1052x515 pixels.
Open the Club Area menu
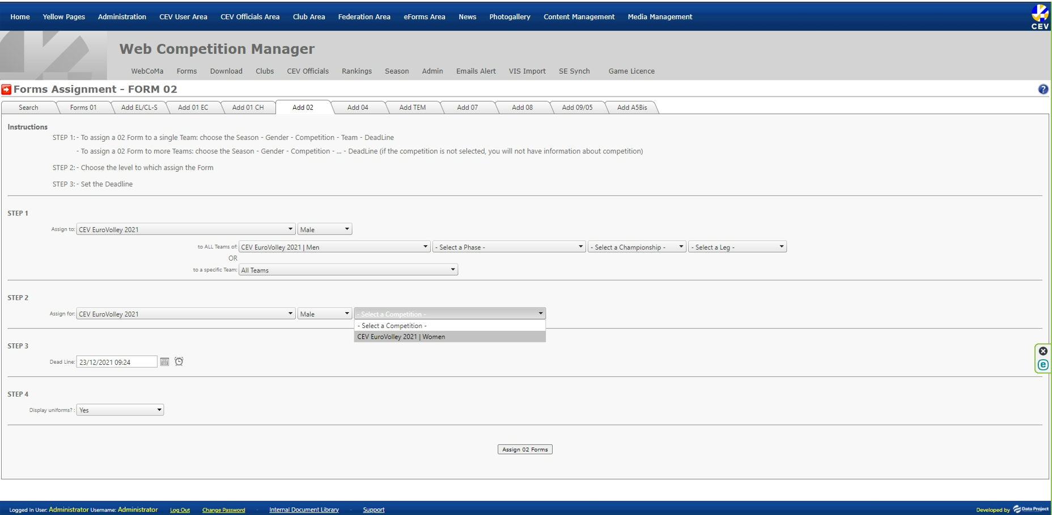point(309,17)
